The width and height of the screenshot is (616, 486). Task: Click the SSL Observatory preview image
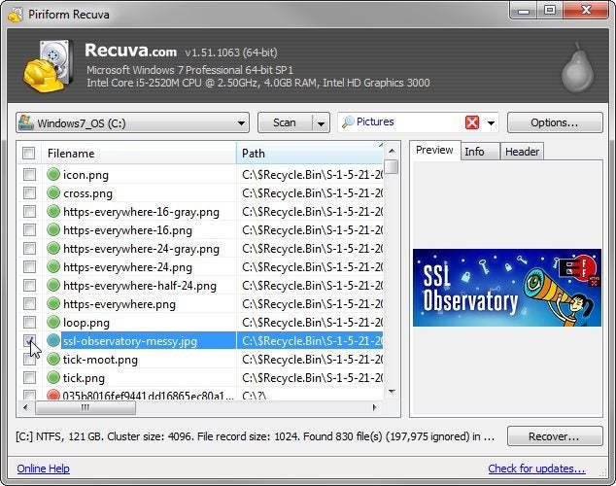[507, 288]
